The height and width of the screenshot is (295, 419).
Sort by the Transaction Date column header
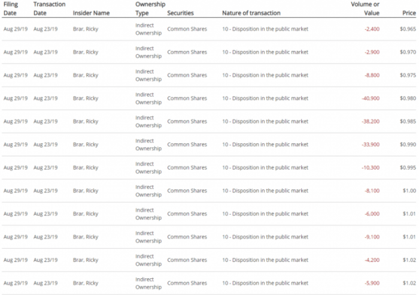click(x=50, y=8)
